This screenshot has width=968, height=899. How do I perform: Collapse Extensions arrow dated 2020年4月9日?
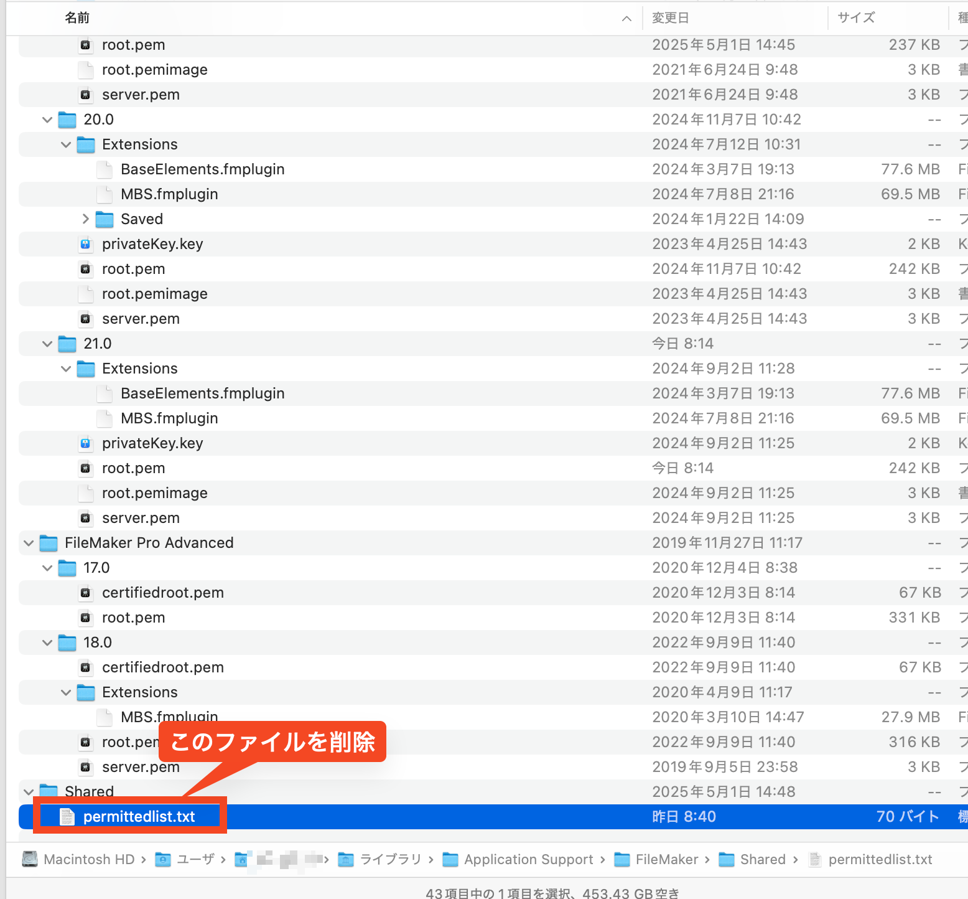66,692
